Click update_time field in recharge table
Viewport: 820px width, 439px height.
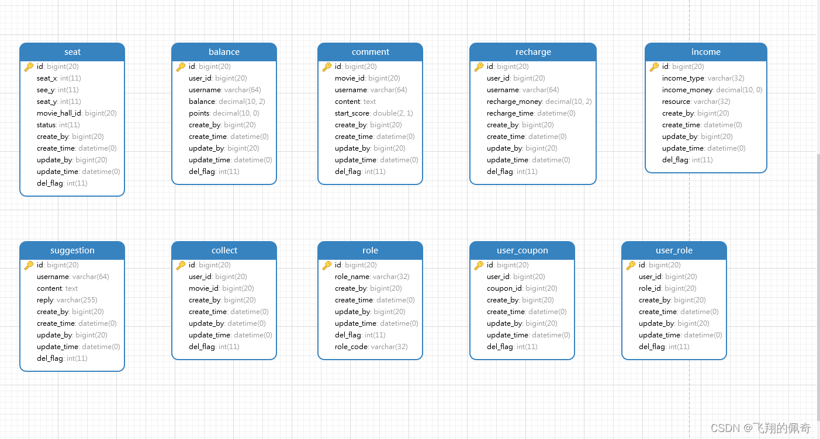pos(528,160)
